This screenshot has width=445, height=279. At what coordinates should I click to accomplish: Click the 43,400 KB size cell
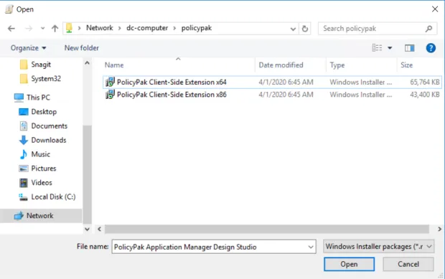coord(425,95)
